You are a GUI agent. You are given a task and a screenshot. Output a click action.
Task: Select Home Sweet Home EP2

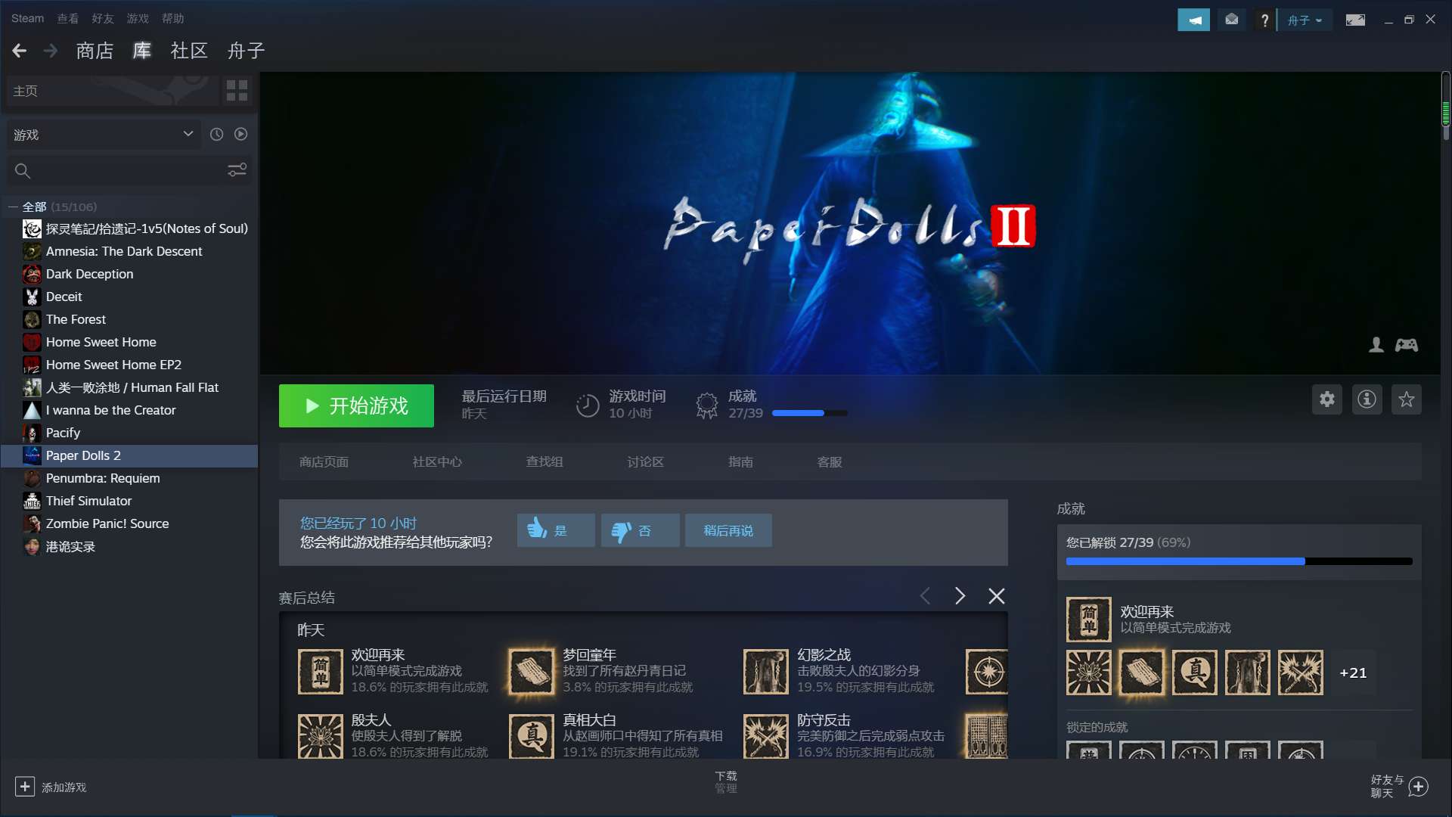[113, 365]
